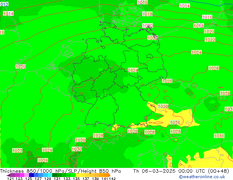Select the cyan legend swatch before 131

coord(50,175)
